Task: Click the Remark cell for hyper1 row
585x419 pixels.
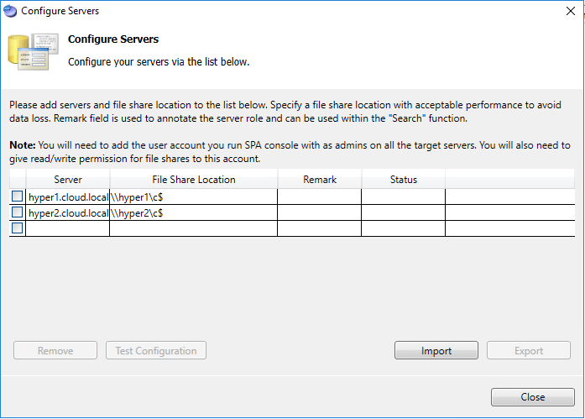Action: [x=320, y=196]
